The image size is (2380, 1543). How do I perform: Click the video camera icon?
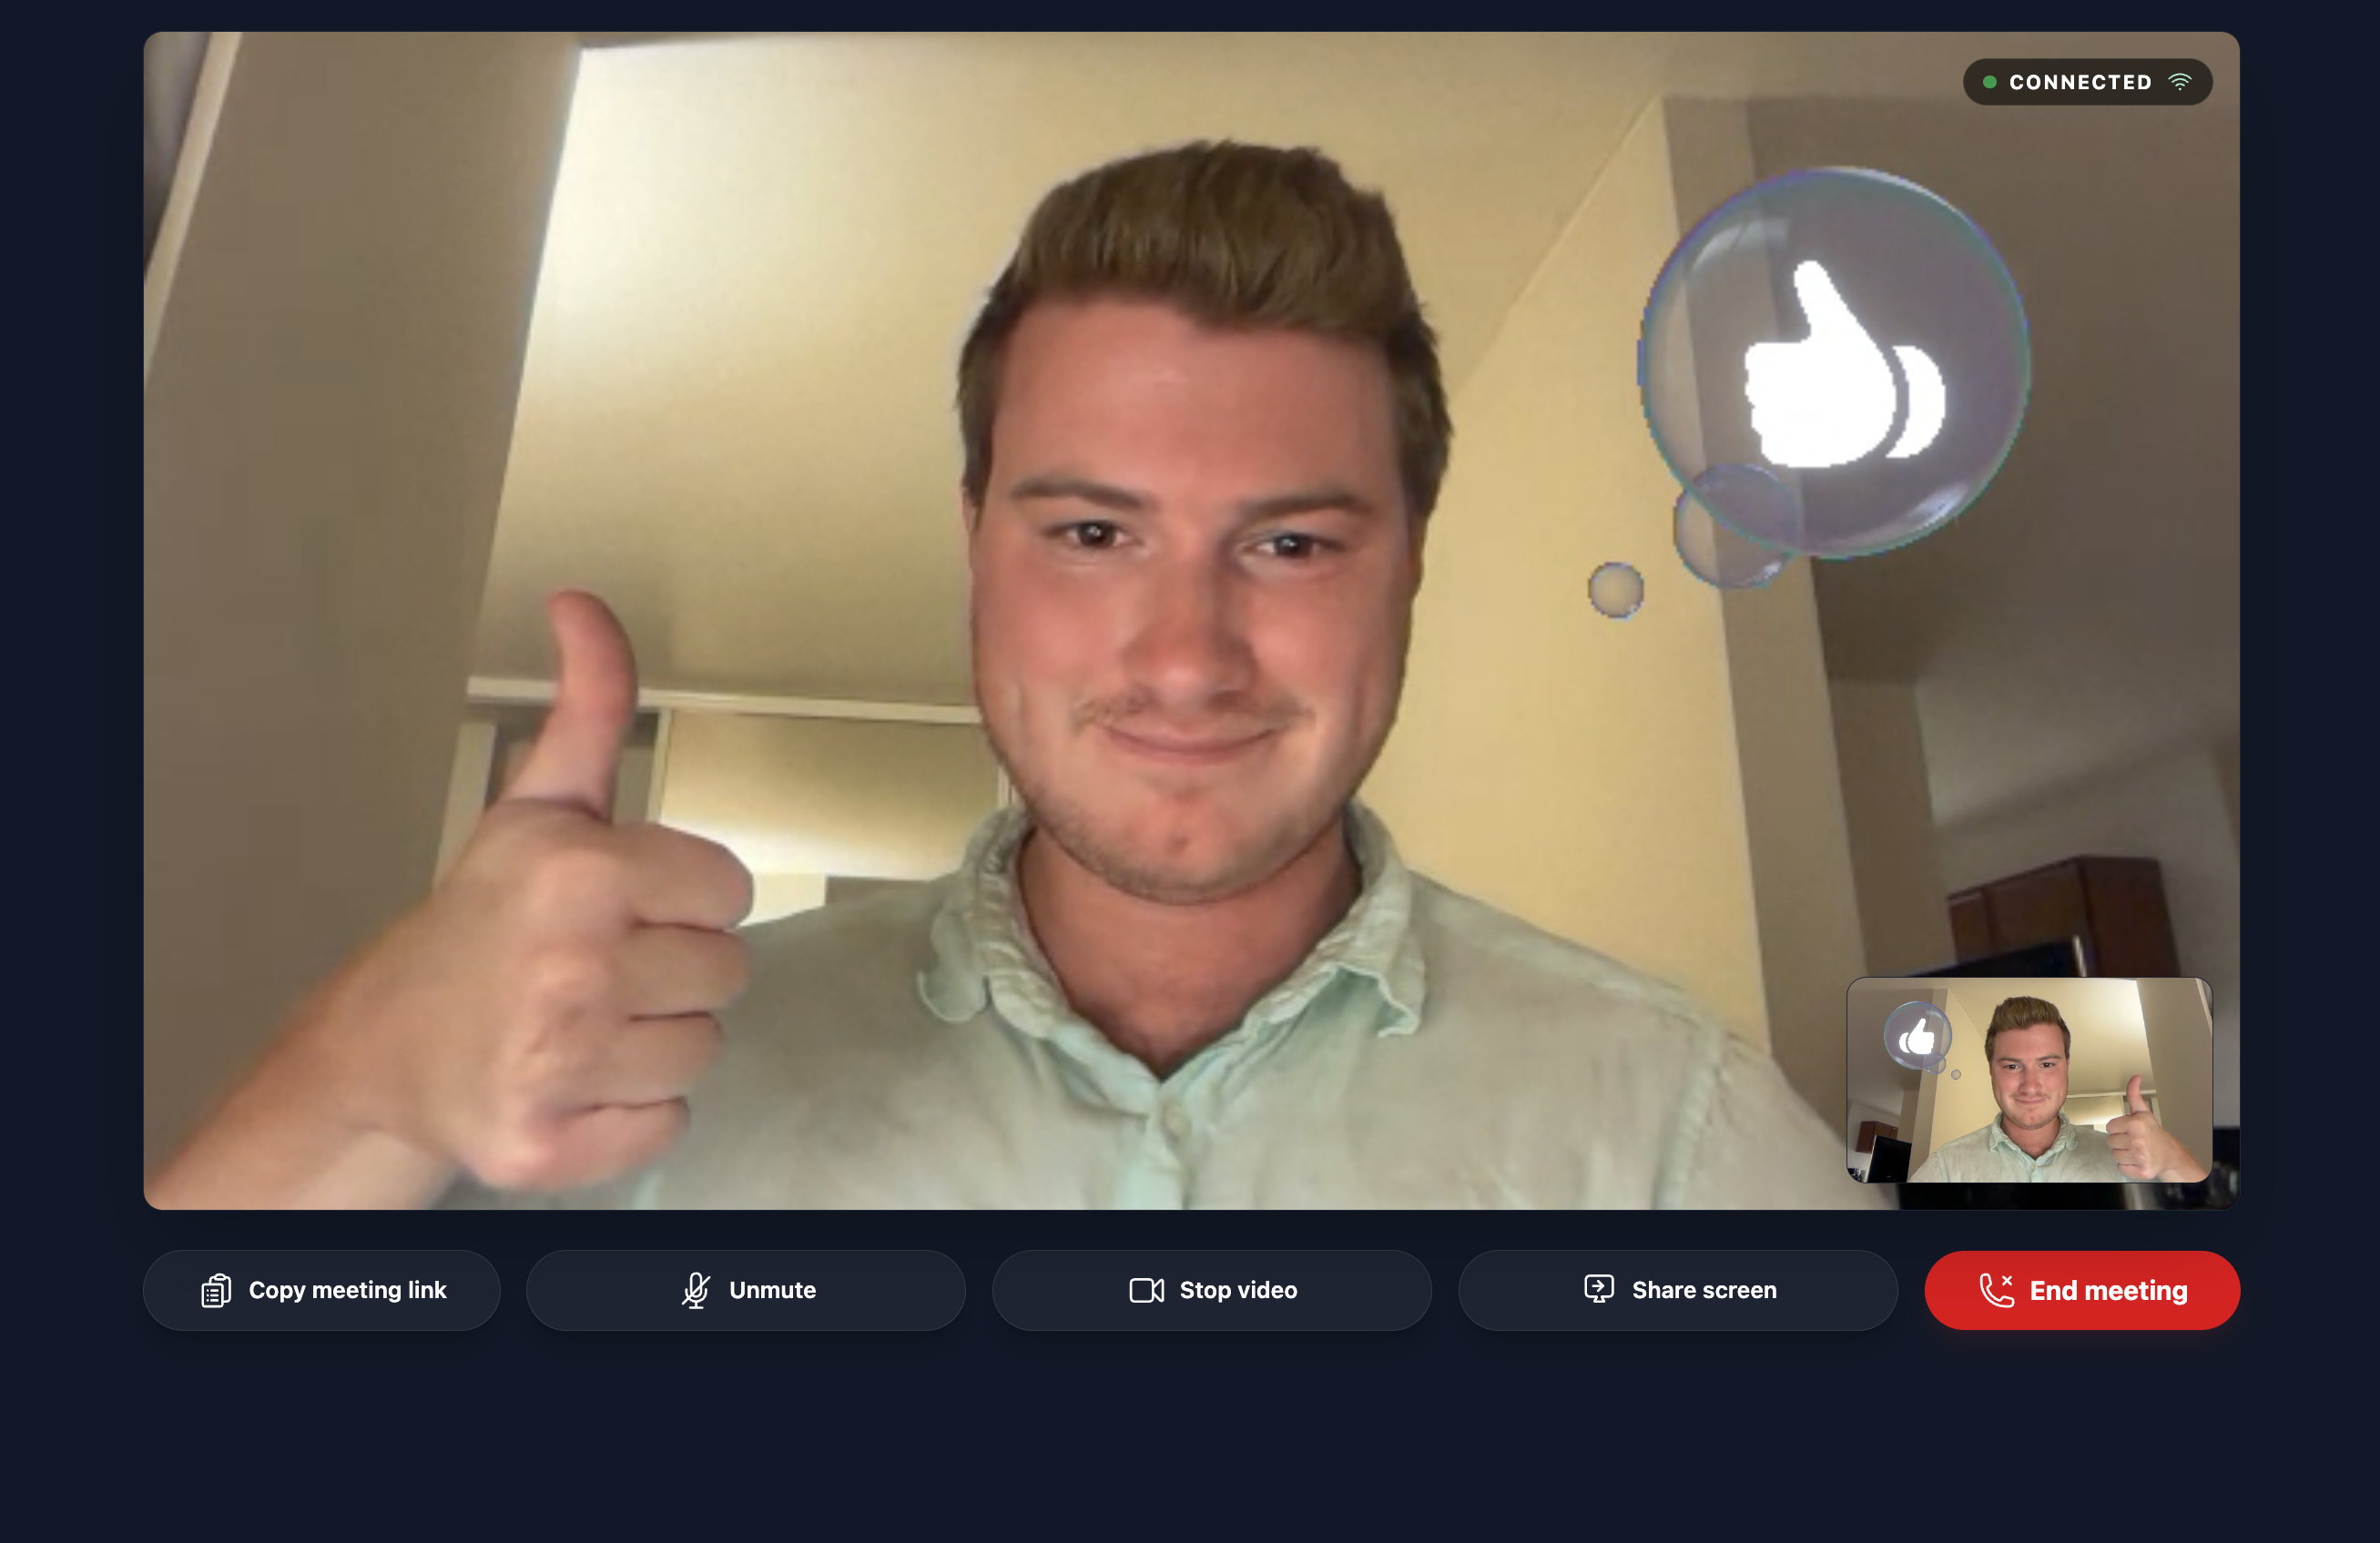[1146, 1290]
